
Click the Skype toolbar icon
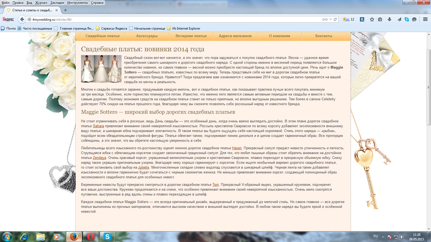(x=407, y=19)
